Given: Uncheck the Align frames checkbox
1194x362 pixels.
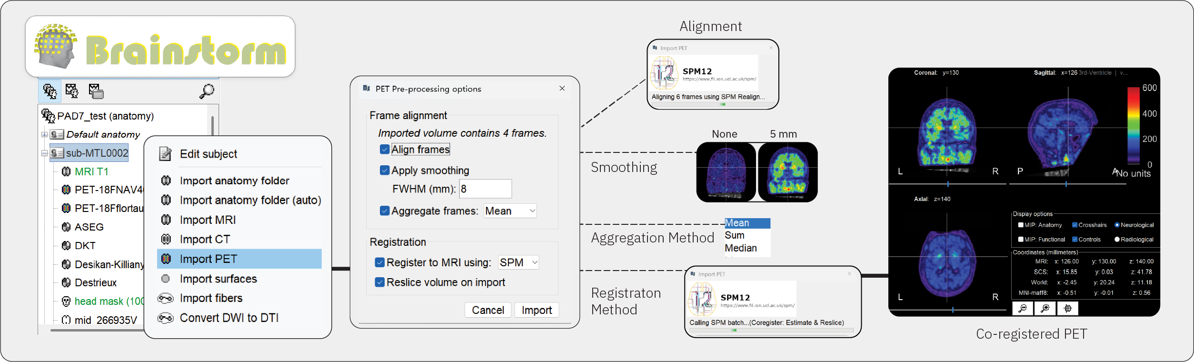Looking at the screenshot, I should point(385,150).
